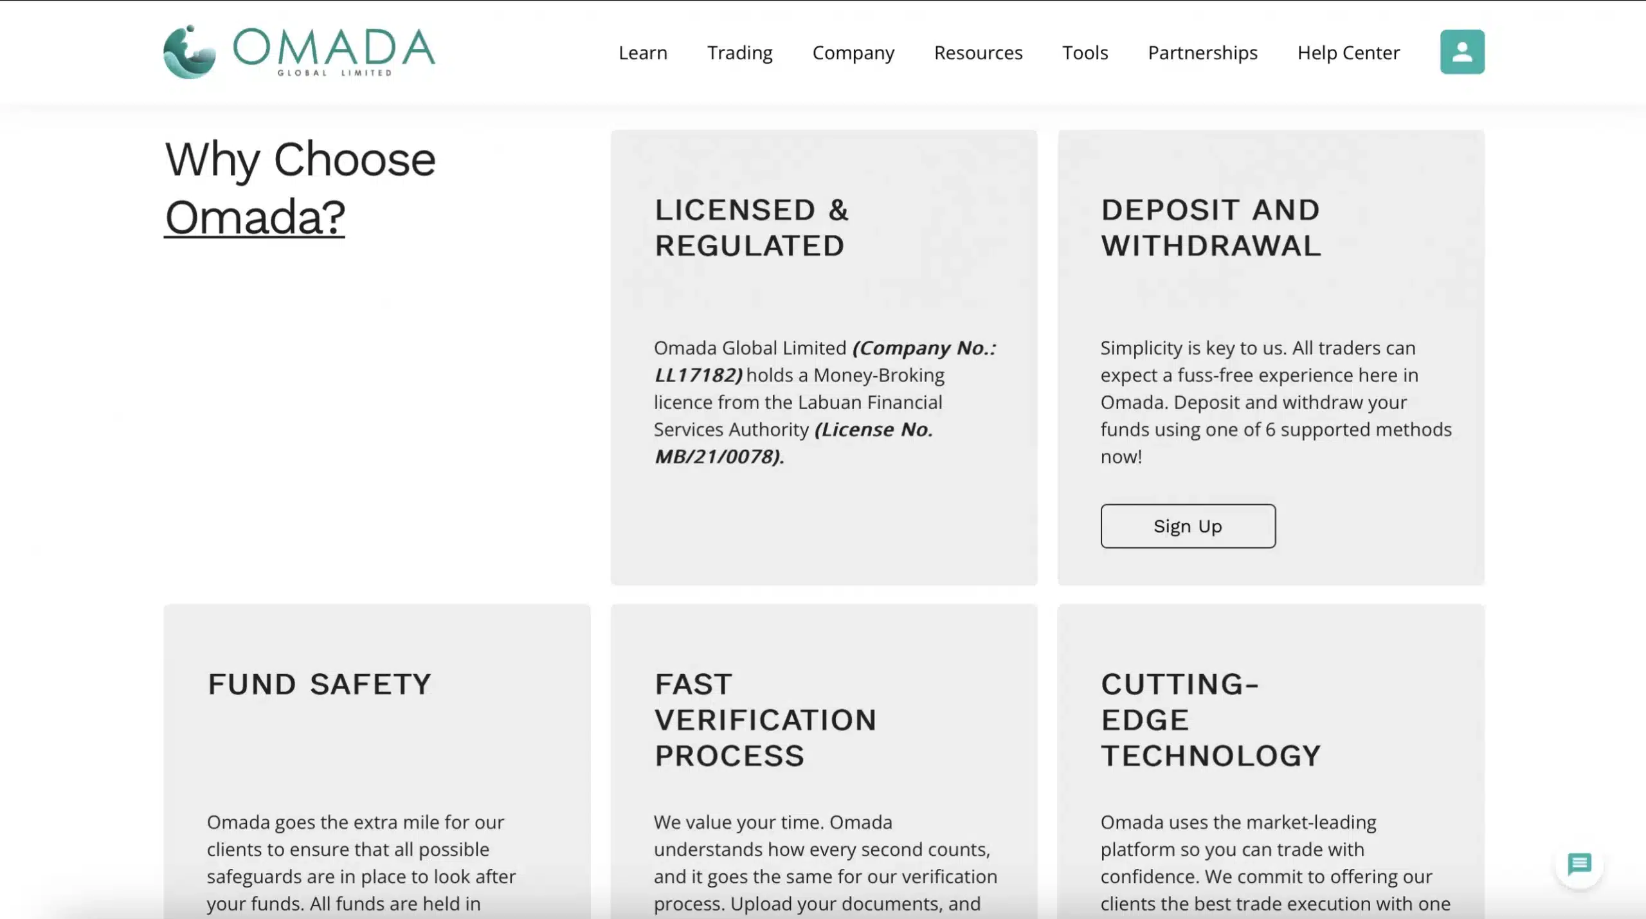This screenshot has width=1646, height=919.
Task: Select the Deposit and Withdrawal card heading
Action: coord(1211,228)
